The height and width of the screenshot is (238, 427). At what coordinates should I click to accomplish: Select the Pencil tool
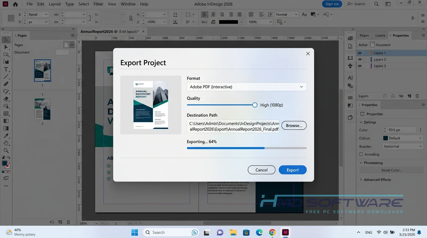(x=6, y=91)
